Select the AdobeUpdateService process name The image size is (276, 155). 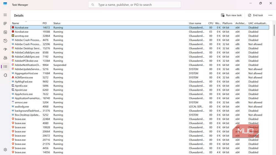pyautogui.click(x=28, y=69)
